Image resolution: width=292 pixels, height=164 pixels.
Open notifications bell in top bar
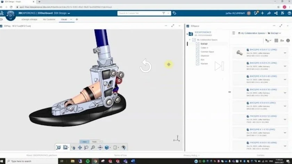click(256, 13)
